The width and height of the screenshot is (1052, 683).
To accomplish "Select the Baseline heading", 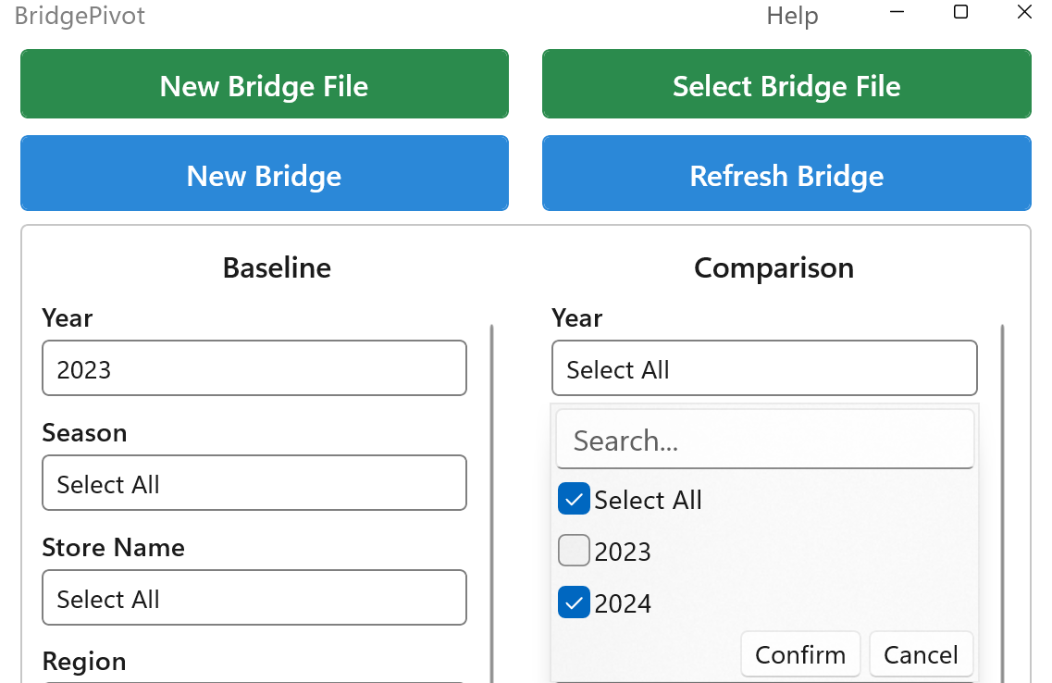I will pyautogui.click(x=276, y=267).
